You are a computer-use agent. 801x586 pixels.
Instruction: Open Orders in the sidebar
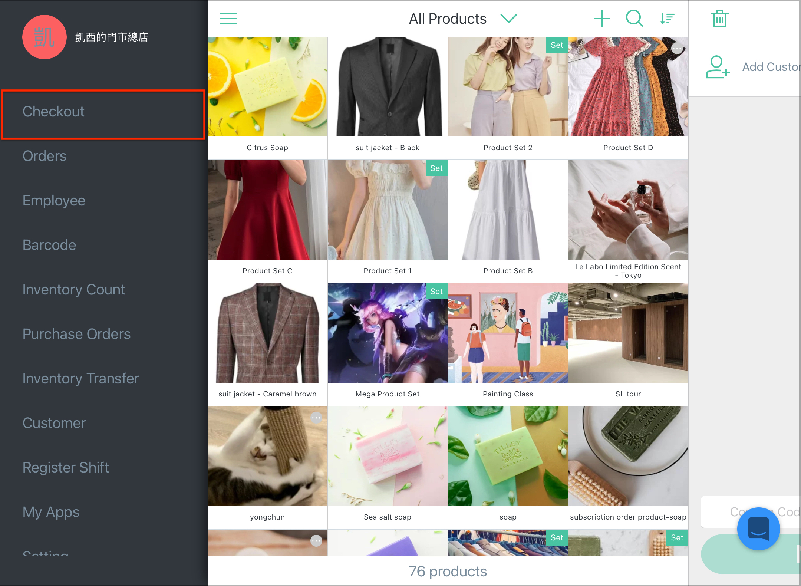click(44, 156)
